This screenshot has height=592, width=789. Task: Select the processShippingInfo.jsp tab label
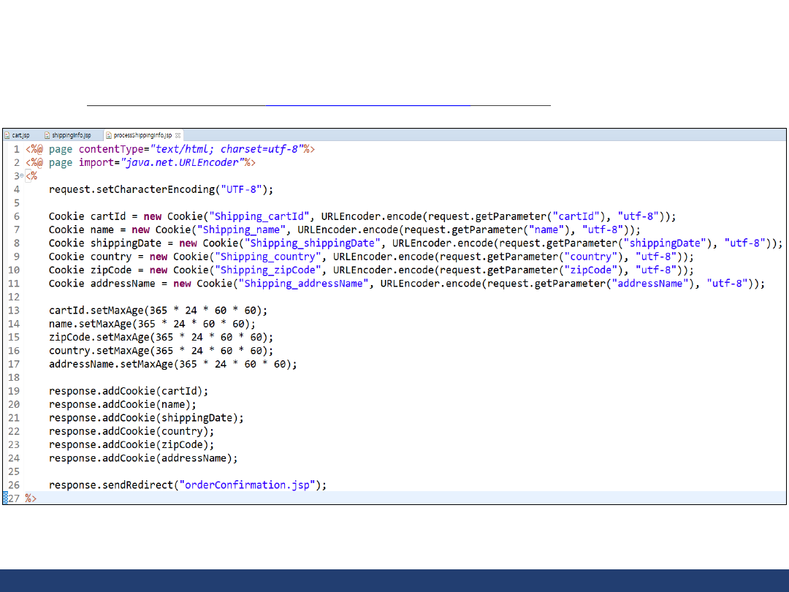coord(142,135)
